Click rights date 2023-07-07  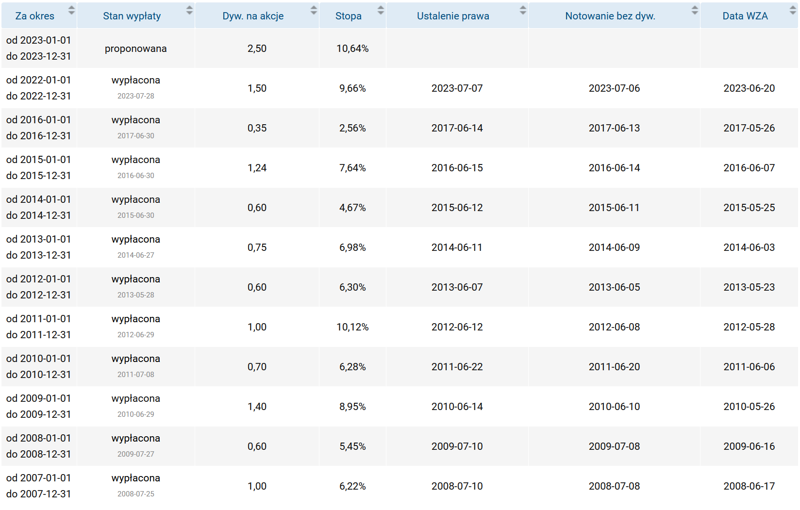click(457, 88)
